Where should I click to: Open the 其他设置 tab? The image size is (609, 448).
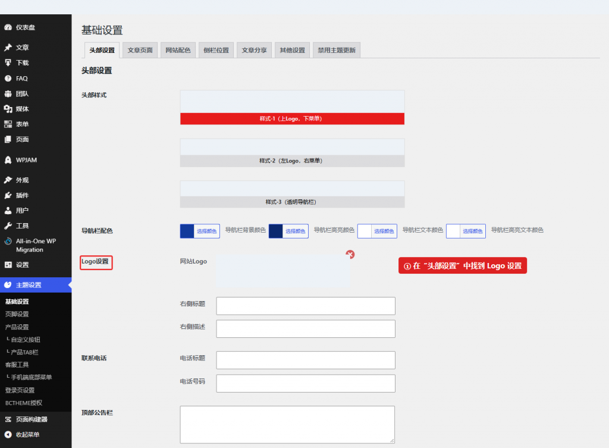[292, 50]
